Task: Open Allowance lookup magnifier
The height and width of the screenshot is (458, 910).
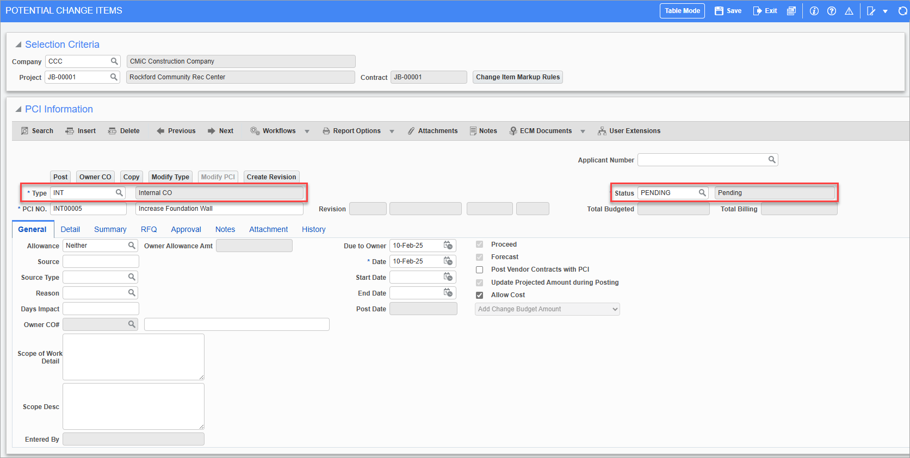Action: (x=132, y=246)
